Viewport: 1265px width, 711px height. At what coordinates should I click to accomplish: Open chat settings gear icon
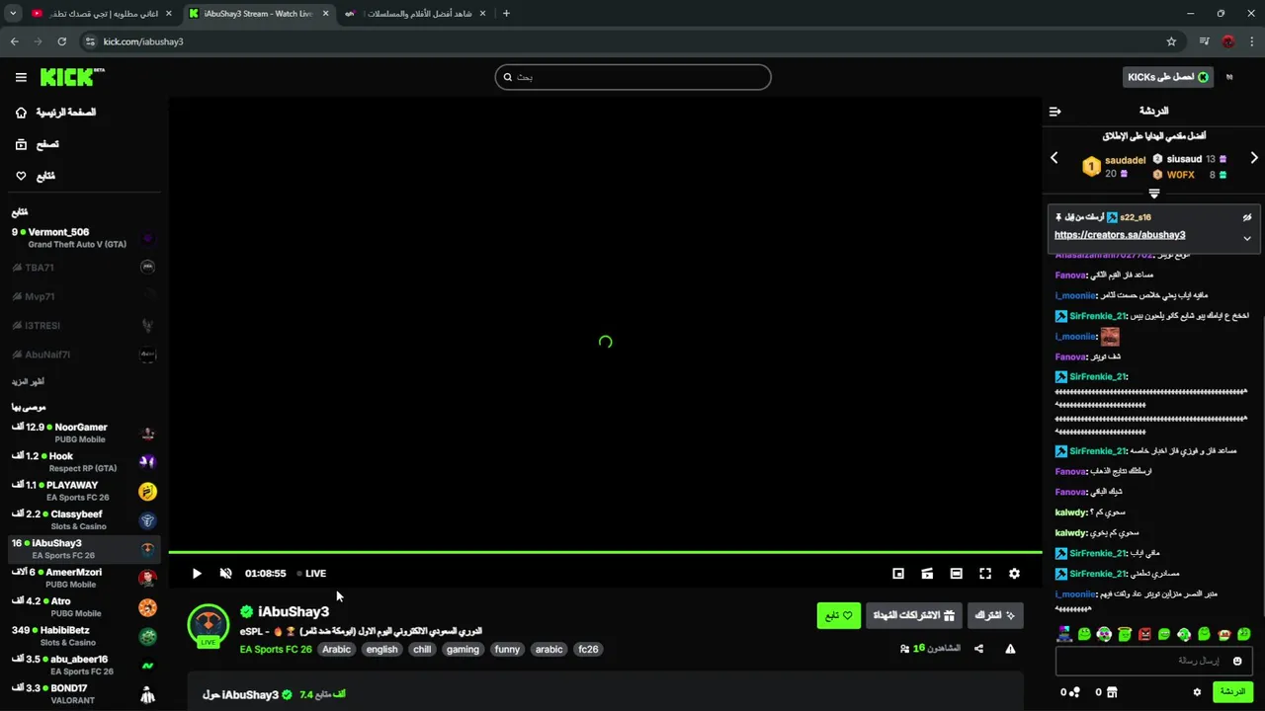(1197, 692)
